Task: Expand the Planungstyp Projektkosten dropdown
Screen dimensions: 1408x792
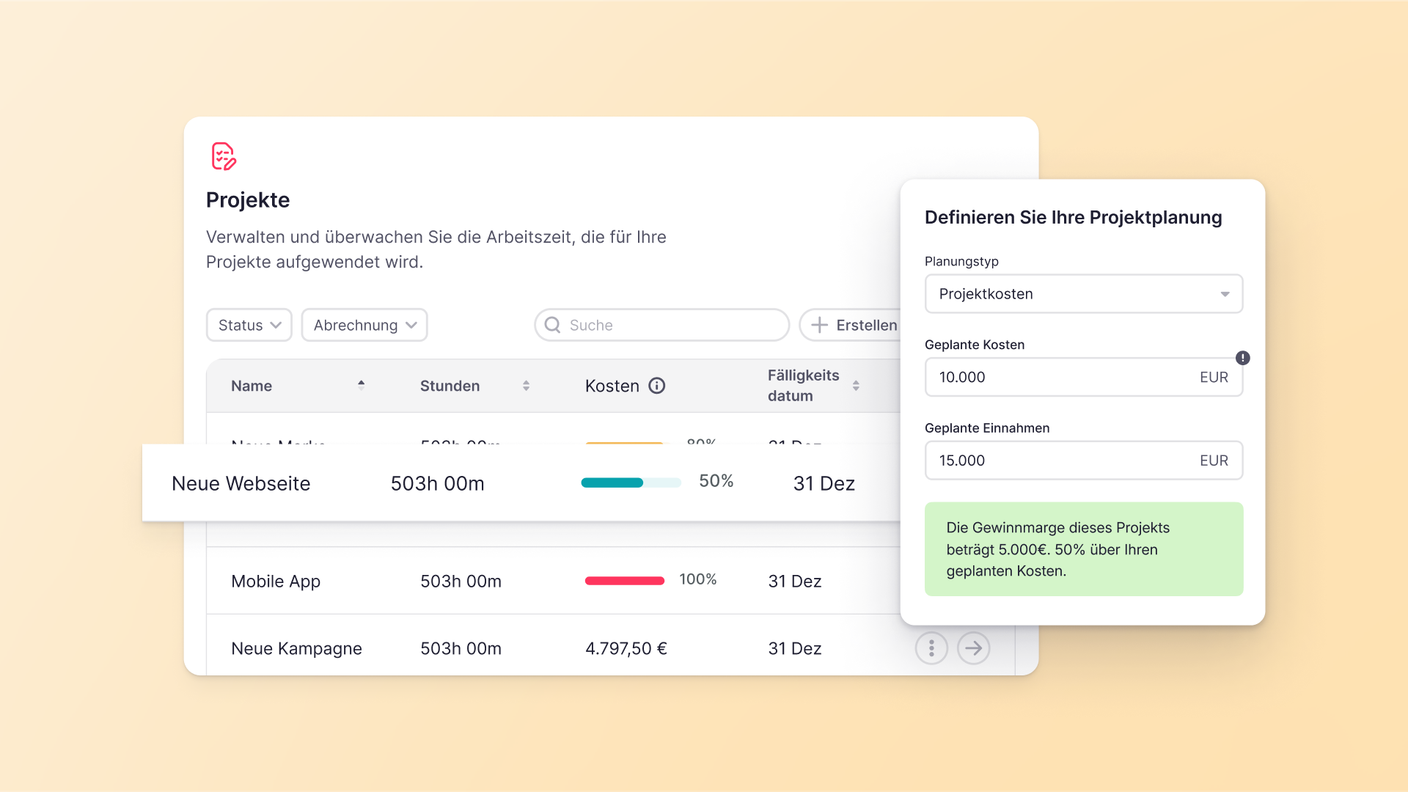Action: click(1083, 294)
